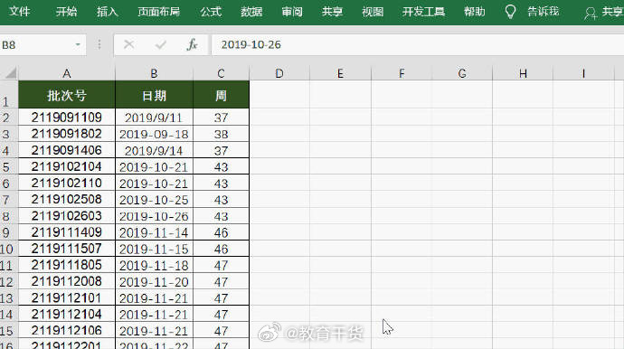Select date cell 2019/9/14
This screenshot has width=624, height=349.
point(154,150)
